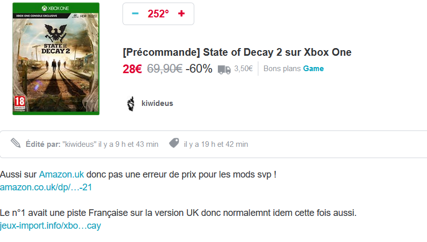This screenshot has width=427, height=242.
Task: Click the deal title State of Decay 2
Action: tap(237, 52)
